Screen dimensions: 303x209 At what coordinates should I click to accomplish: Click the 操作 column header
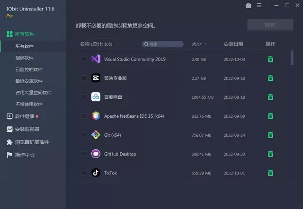(270, 44)
